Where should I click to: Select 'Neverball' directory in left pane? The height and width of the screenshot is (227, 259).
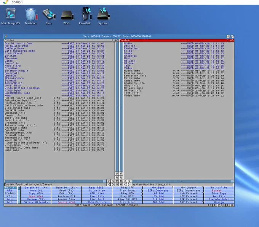coord(54,73)
